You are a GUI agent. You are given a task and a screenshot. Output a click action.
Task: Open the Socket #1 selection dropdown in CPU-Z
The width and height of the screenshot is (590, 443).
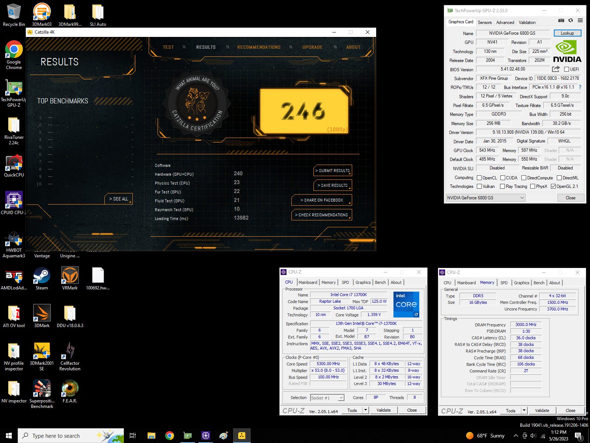[327, 398]
